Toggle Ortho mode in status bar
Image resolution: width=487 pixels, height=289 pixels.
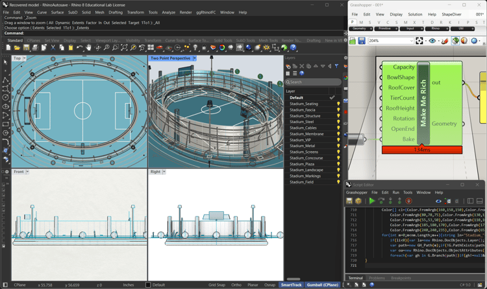click(236, 285)
